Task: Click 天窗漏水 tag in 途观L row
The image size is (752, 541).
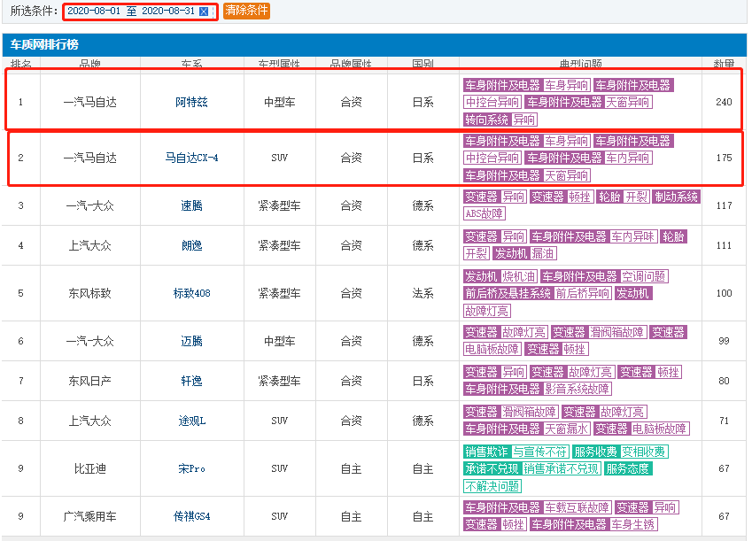Action: click(x=566, y=429)
